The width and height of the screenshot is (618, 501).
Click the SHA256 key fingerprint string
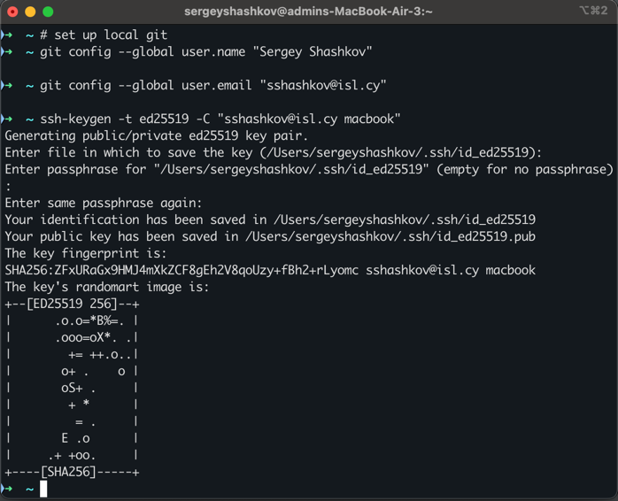click(x=182, y=270)
